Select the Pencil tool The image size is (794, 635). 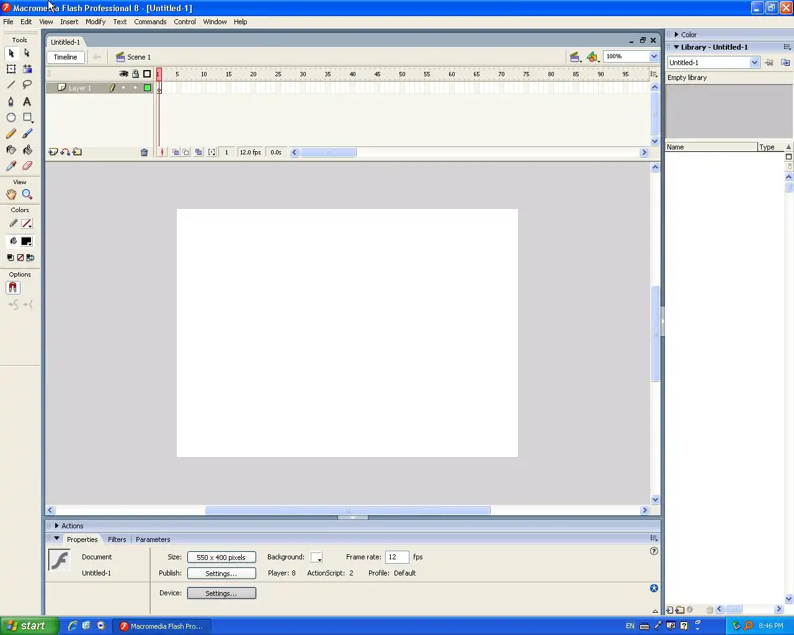click(x=11, y=133)
